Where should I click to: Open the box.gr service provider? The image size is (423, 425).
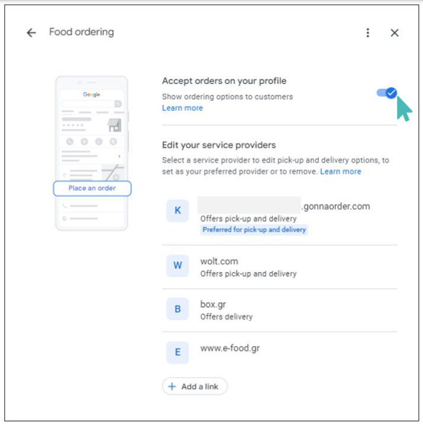(x=280, y=310)
